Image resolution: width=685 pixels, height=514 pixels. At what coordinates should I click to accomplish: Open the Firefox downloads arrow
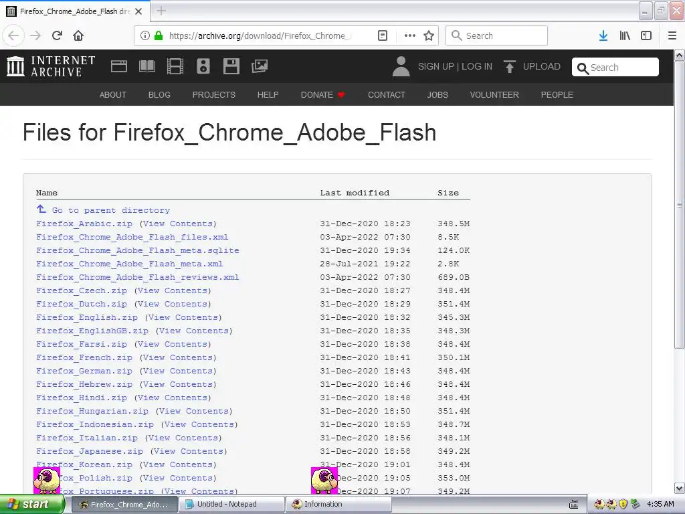coord(603,36)
